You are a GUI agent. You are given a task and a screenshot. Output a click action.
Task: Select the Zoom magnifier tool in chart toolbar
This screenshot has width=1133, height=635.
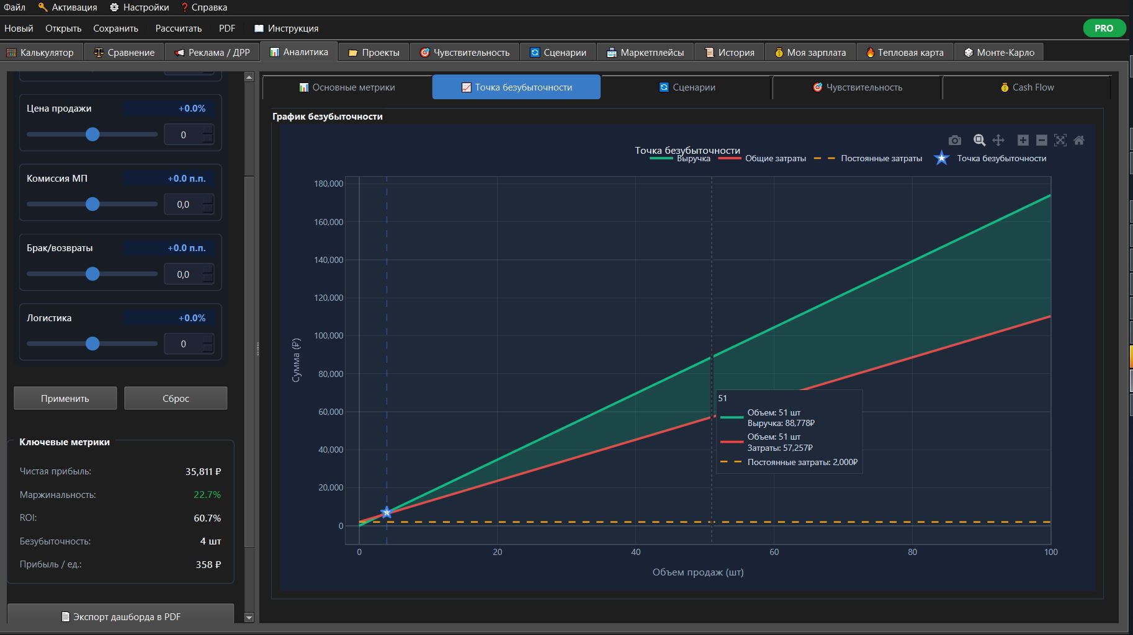click(979, 140)
